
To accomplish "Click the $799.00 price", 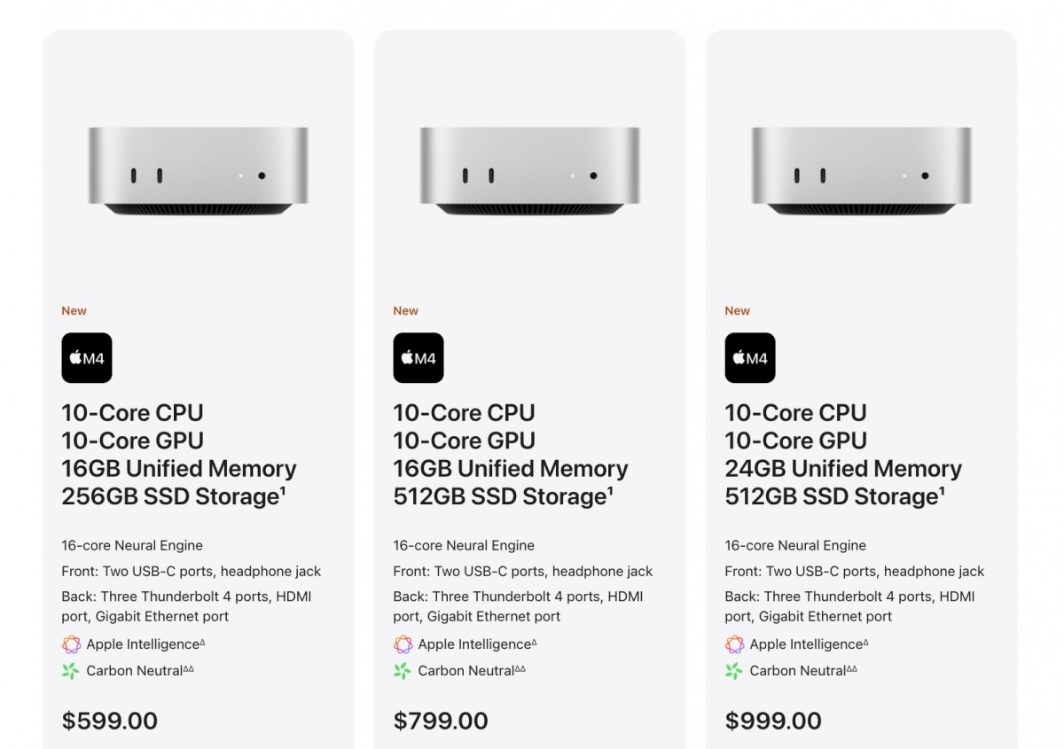I will [x=441, y=721].
